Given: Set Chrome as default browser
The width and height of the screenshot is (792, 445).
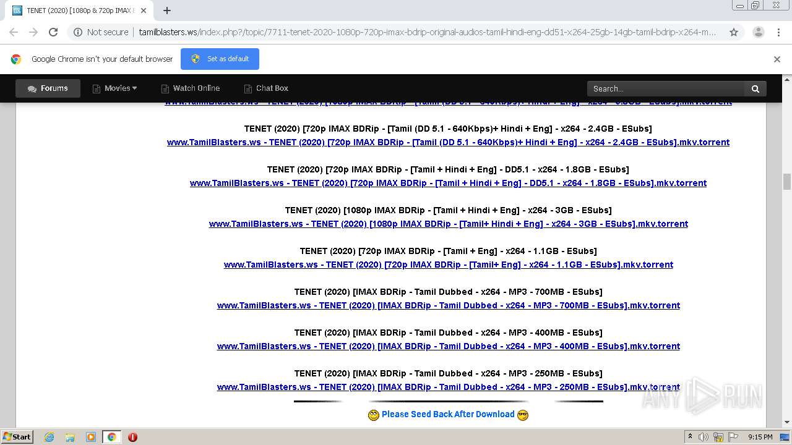Looking at the screenshot, I should click(x=220, y=59).
